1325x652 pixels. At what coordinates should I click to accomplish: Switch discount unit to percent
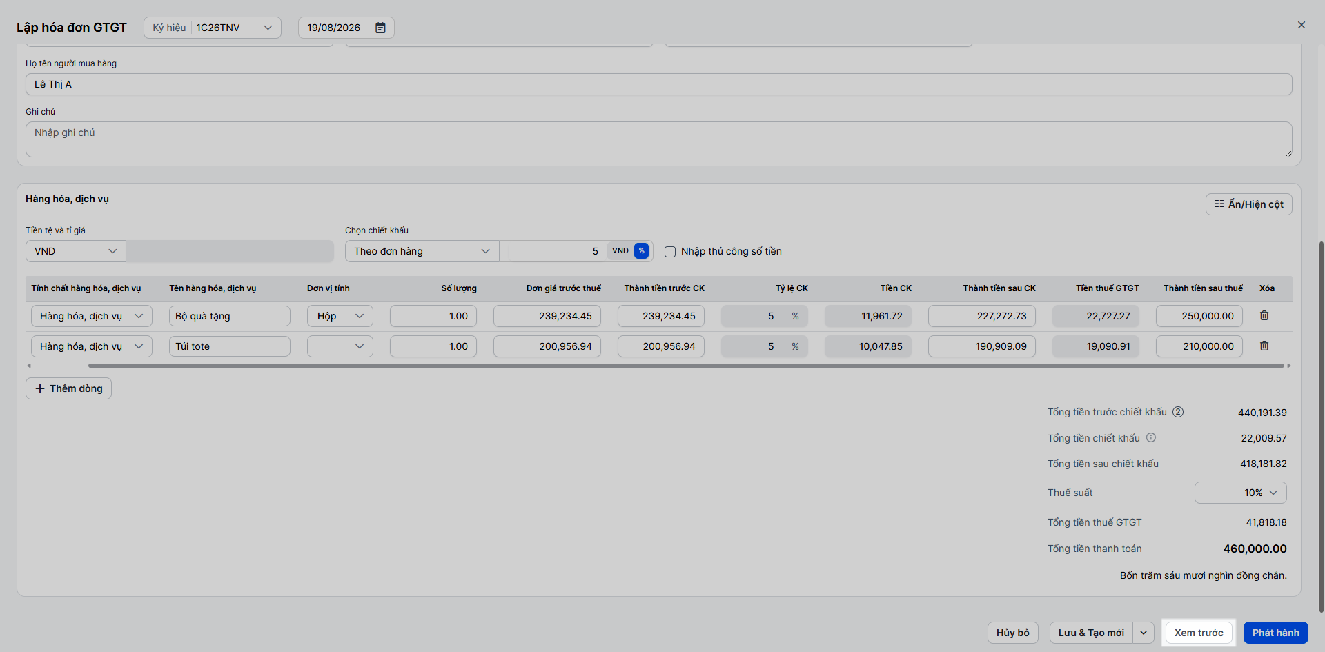point(641,251)
